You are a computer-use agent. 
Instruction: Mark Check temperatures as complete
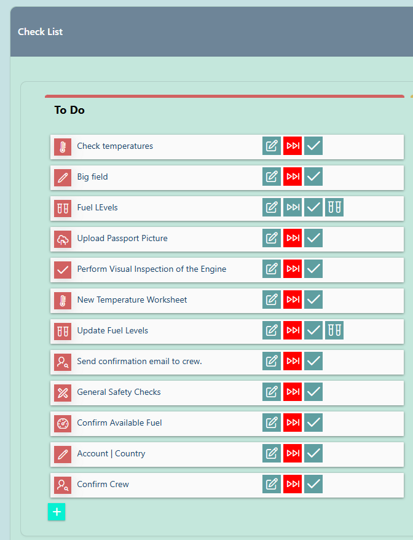click(x=313, y=146)
